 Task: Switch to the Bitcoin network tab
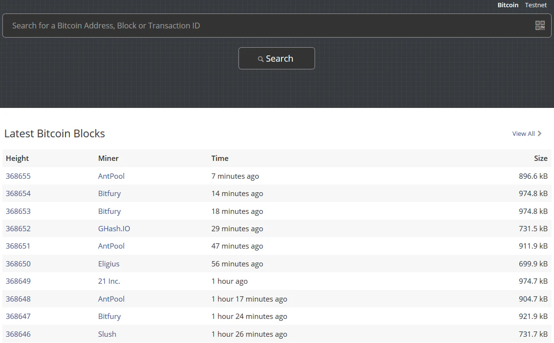(x=508, y=5)
